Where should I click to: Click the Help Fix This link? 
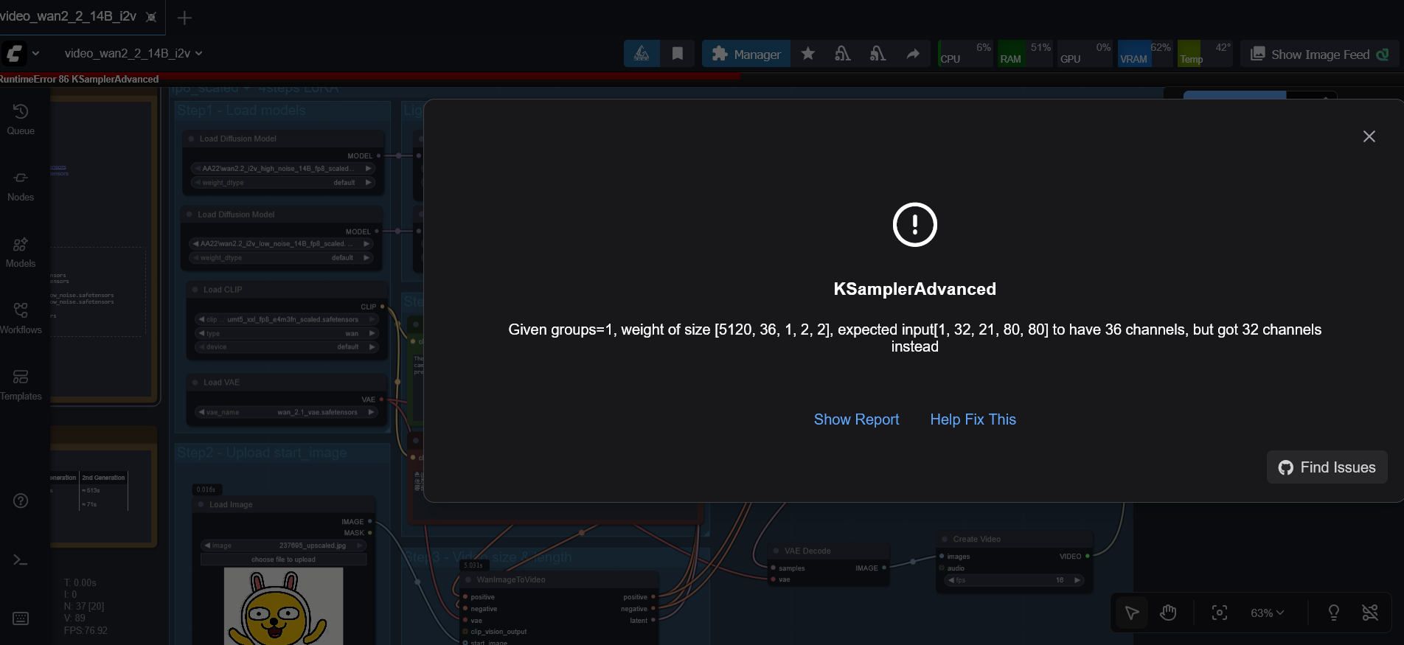pos(973,419)
